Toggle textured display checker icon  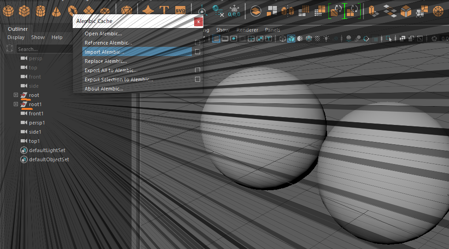317,39
